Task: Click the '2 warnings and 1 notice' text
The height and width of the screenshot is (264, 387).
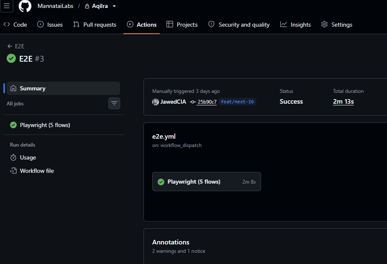Action: click(178, 251)
